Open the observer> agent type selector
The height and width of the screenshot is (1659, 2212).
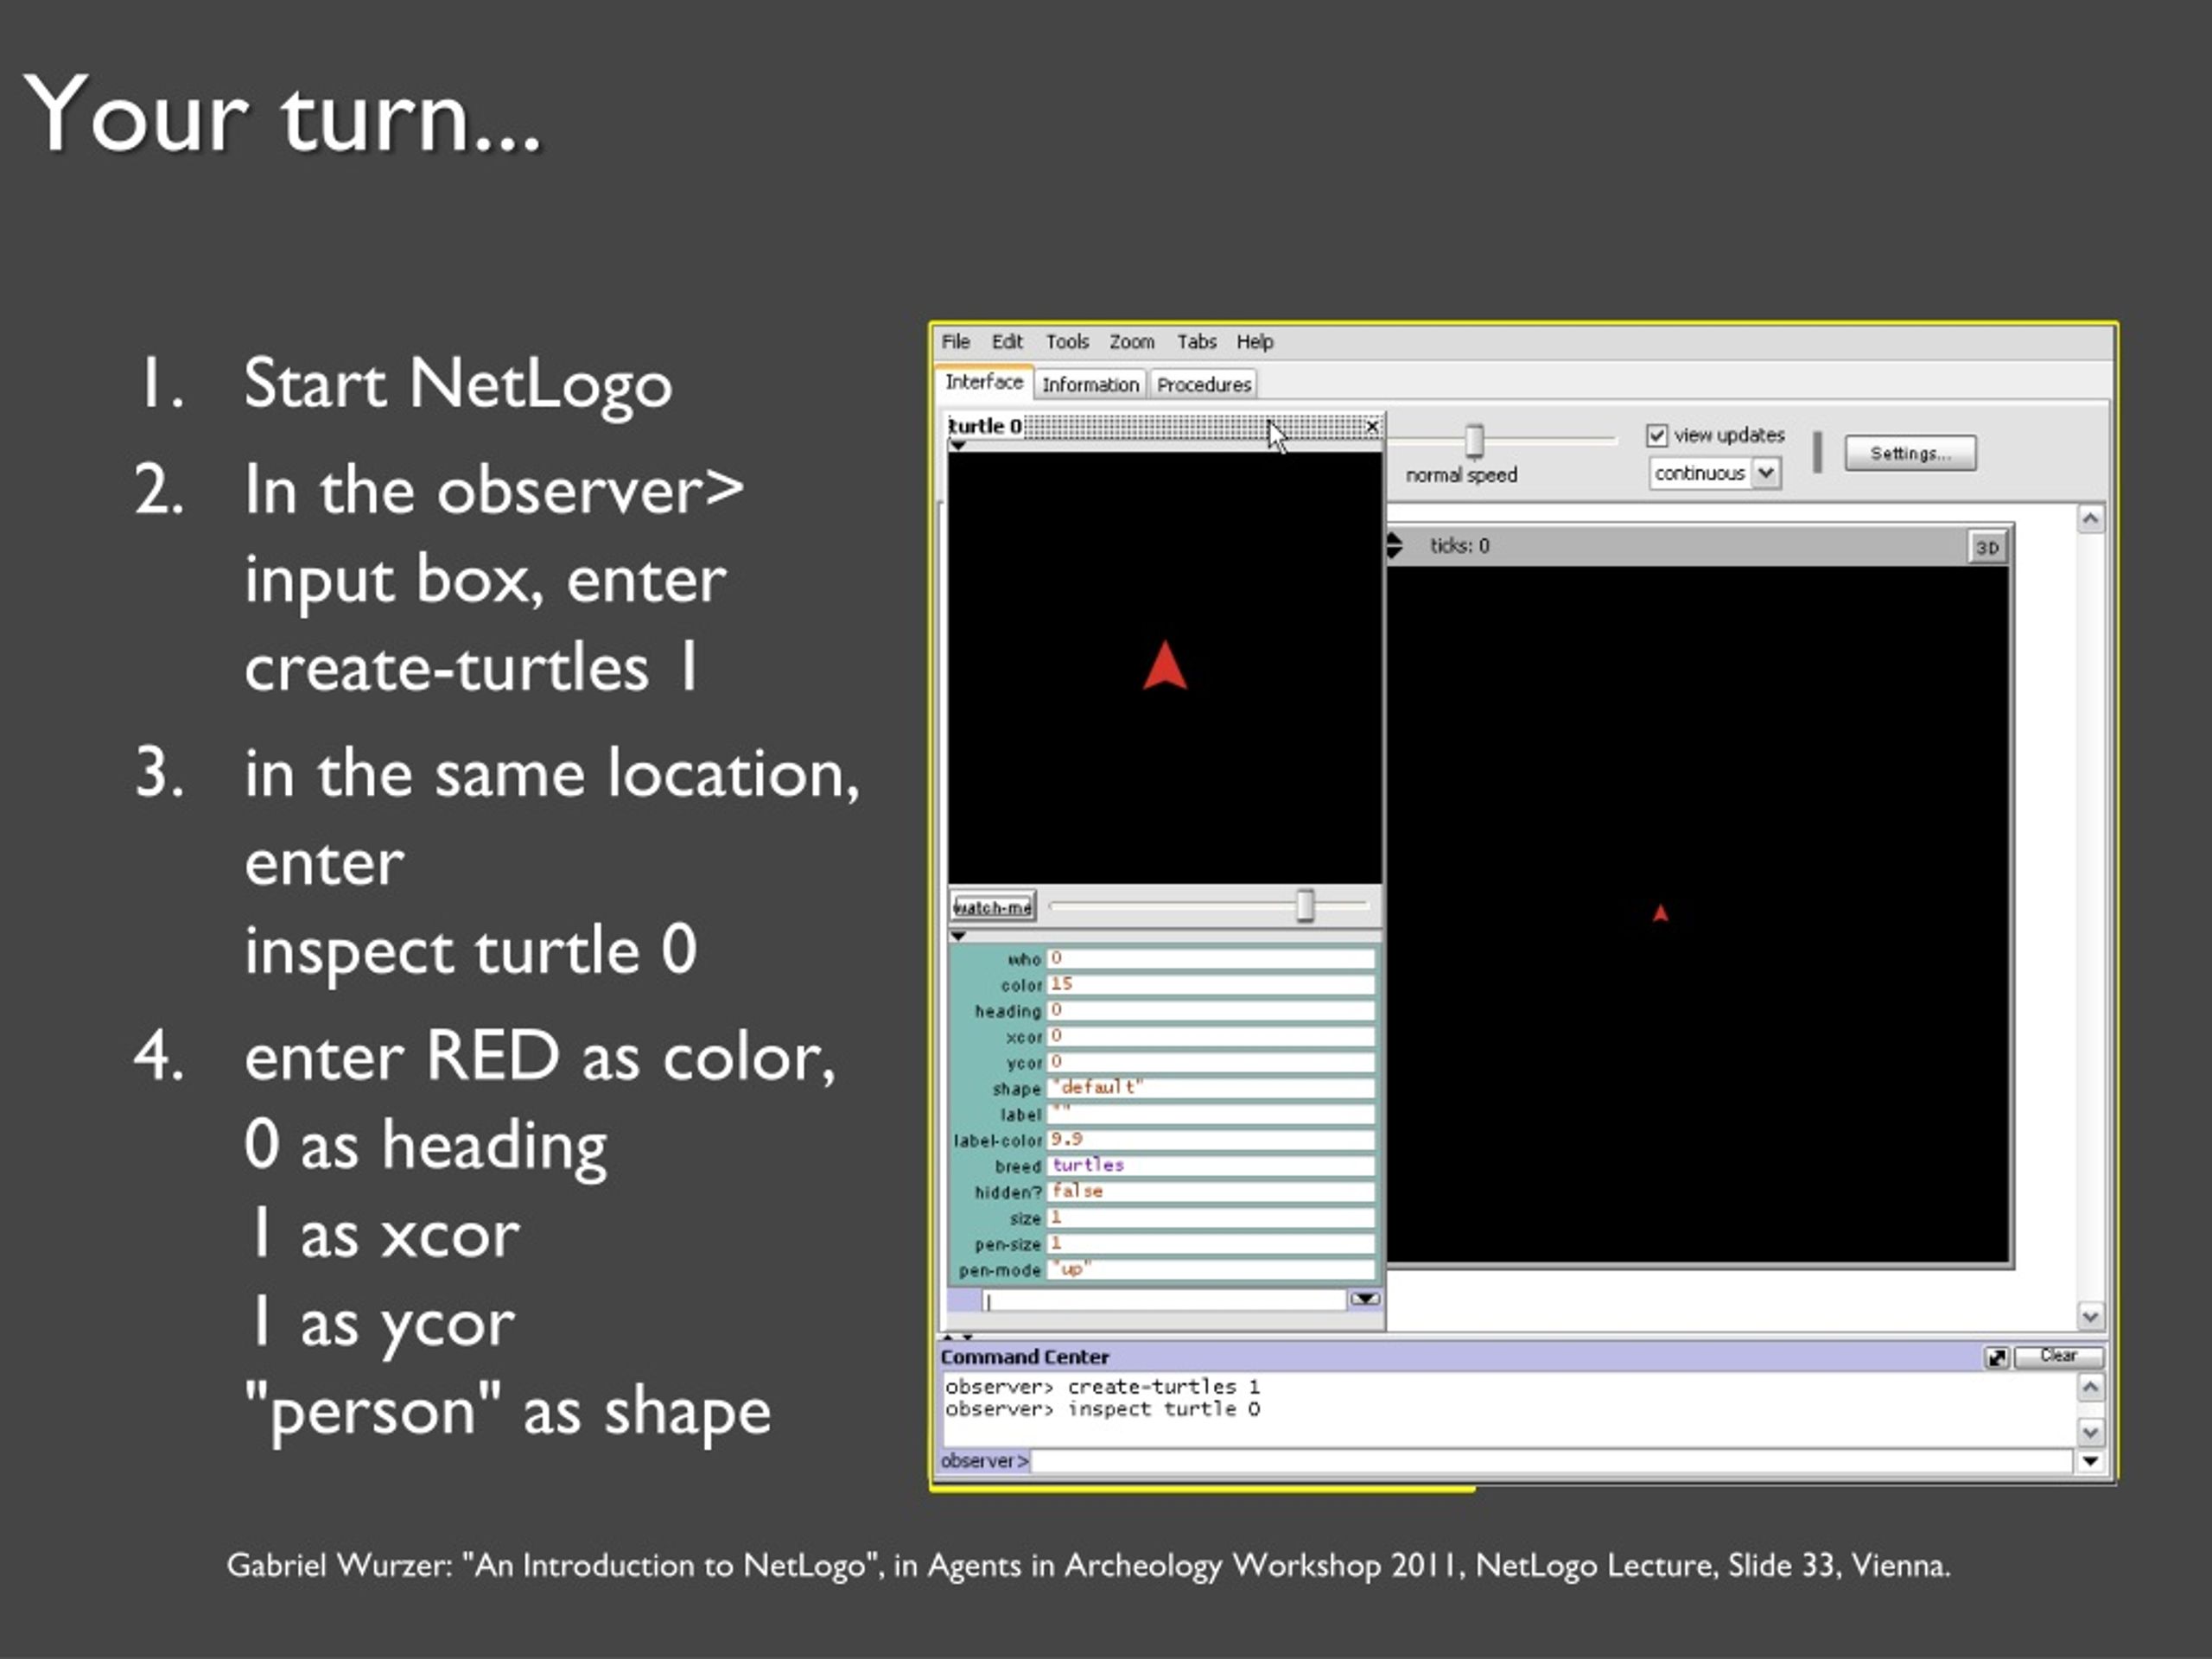pos(984,1461)
